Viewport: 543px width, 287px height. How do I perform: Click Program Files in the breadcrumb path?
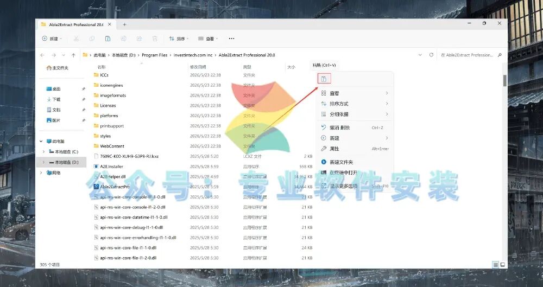154,55
